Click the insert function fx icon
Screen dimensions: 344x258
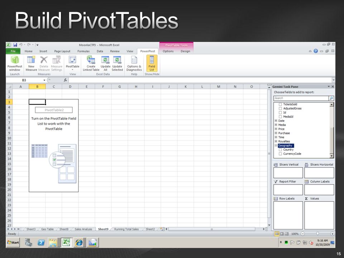pos(65,80)
